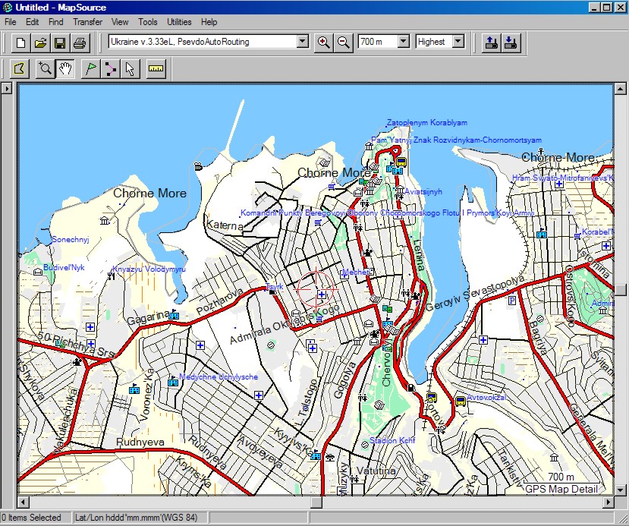Zoom out with the minus magnifier
This screenshot has height=526, width=629.
point(344,43)
